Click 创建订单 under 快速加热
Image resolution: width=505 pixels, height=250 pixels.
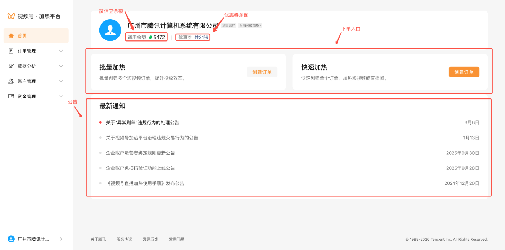coord(464,72)
